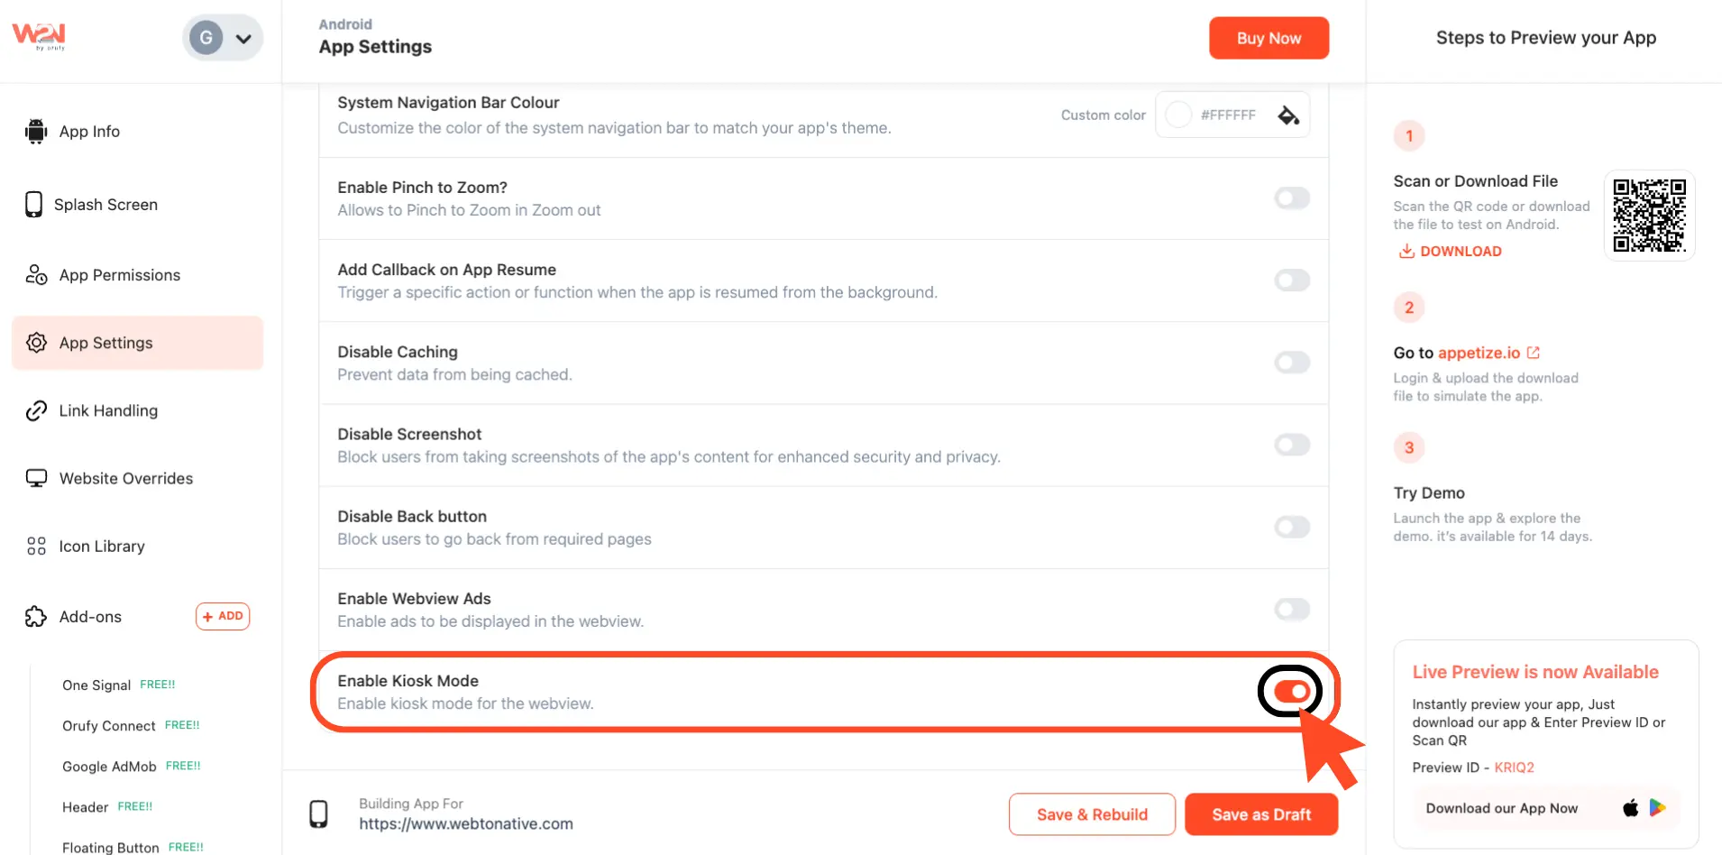This screenshot has height=855, width=1722.
Task: Open the App Permissions section
Action: (119, 275)
